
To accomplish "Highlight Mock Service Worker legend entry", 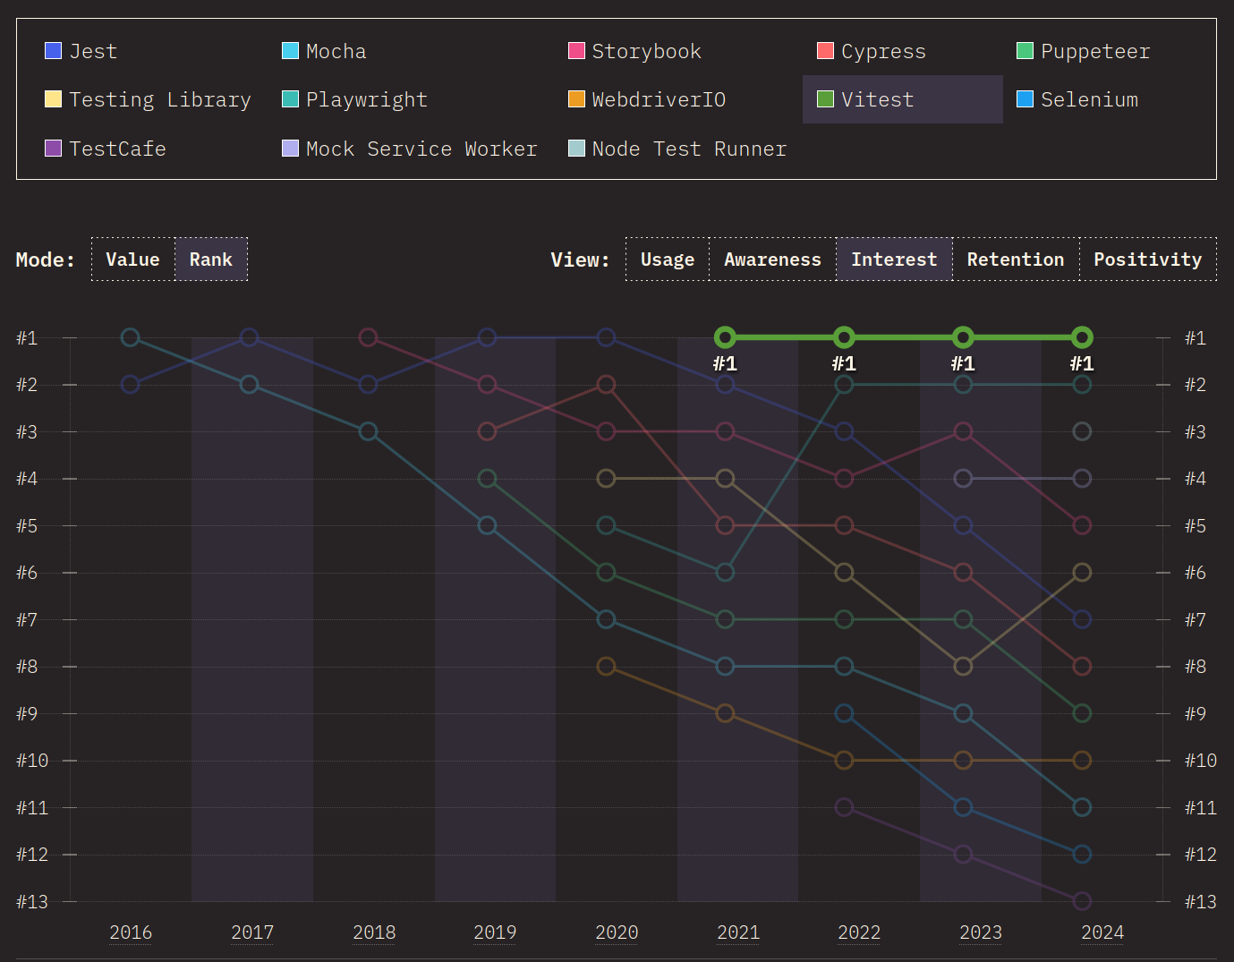I will (x=410, y=148).
